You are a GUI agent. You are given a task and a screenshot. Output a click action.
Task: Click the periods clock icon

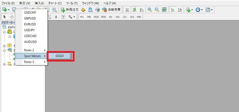[x=198, y=10]
